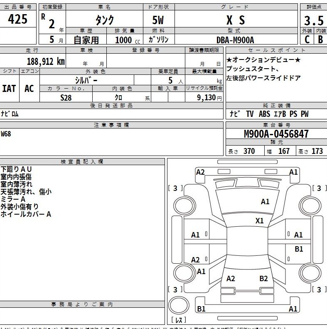The image size is (327, 329).
Task: Select the 後日発送部品 header
Action: [111, 105]
